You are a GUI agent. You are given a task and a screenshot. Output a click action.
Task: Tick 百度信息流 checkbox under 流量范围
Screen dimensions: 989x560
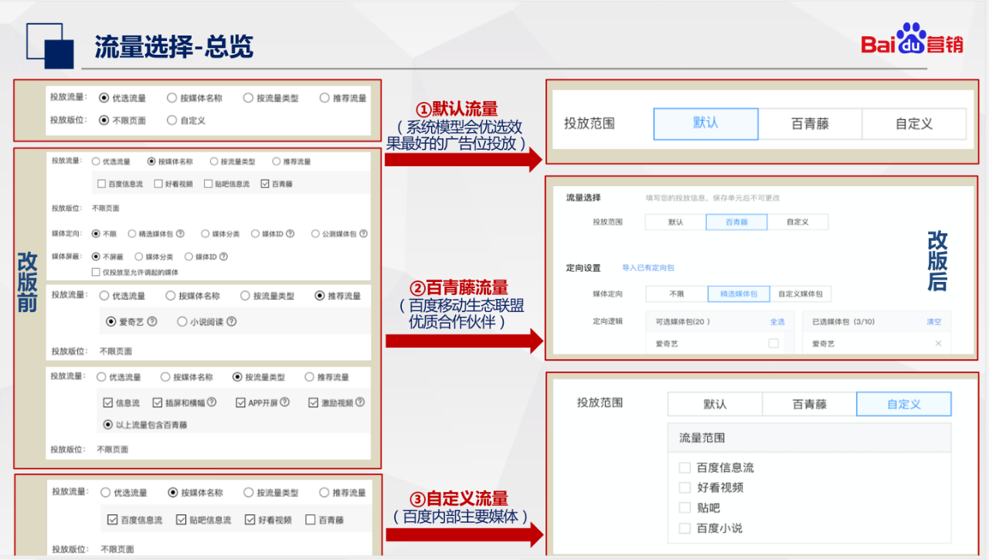(684, 468)
